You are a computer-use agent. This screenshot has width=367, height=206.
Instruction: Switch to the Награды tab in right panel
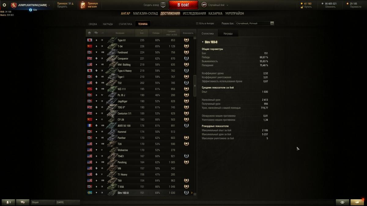point(228,34)
